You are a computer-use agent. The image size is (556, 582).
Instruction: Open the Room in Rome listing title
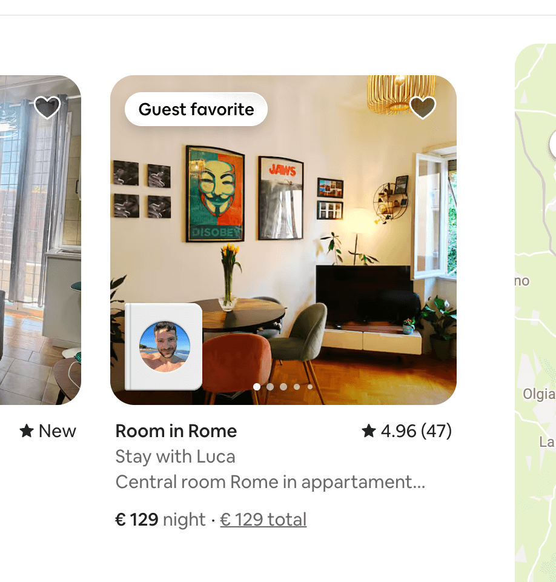click(x=176, y=431)
